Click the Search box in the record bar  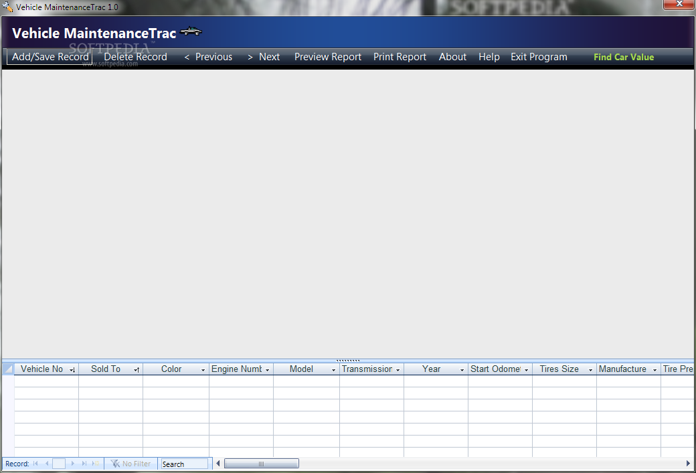(x=184, y=464)
